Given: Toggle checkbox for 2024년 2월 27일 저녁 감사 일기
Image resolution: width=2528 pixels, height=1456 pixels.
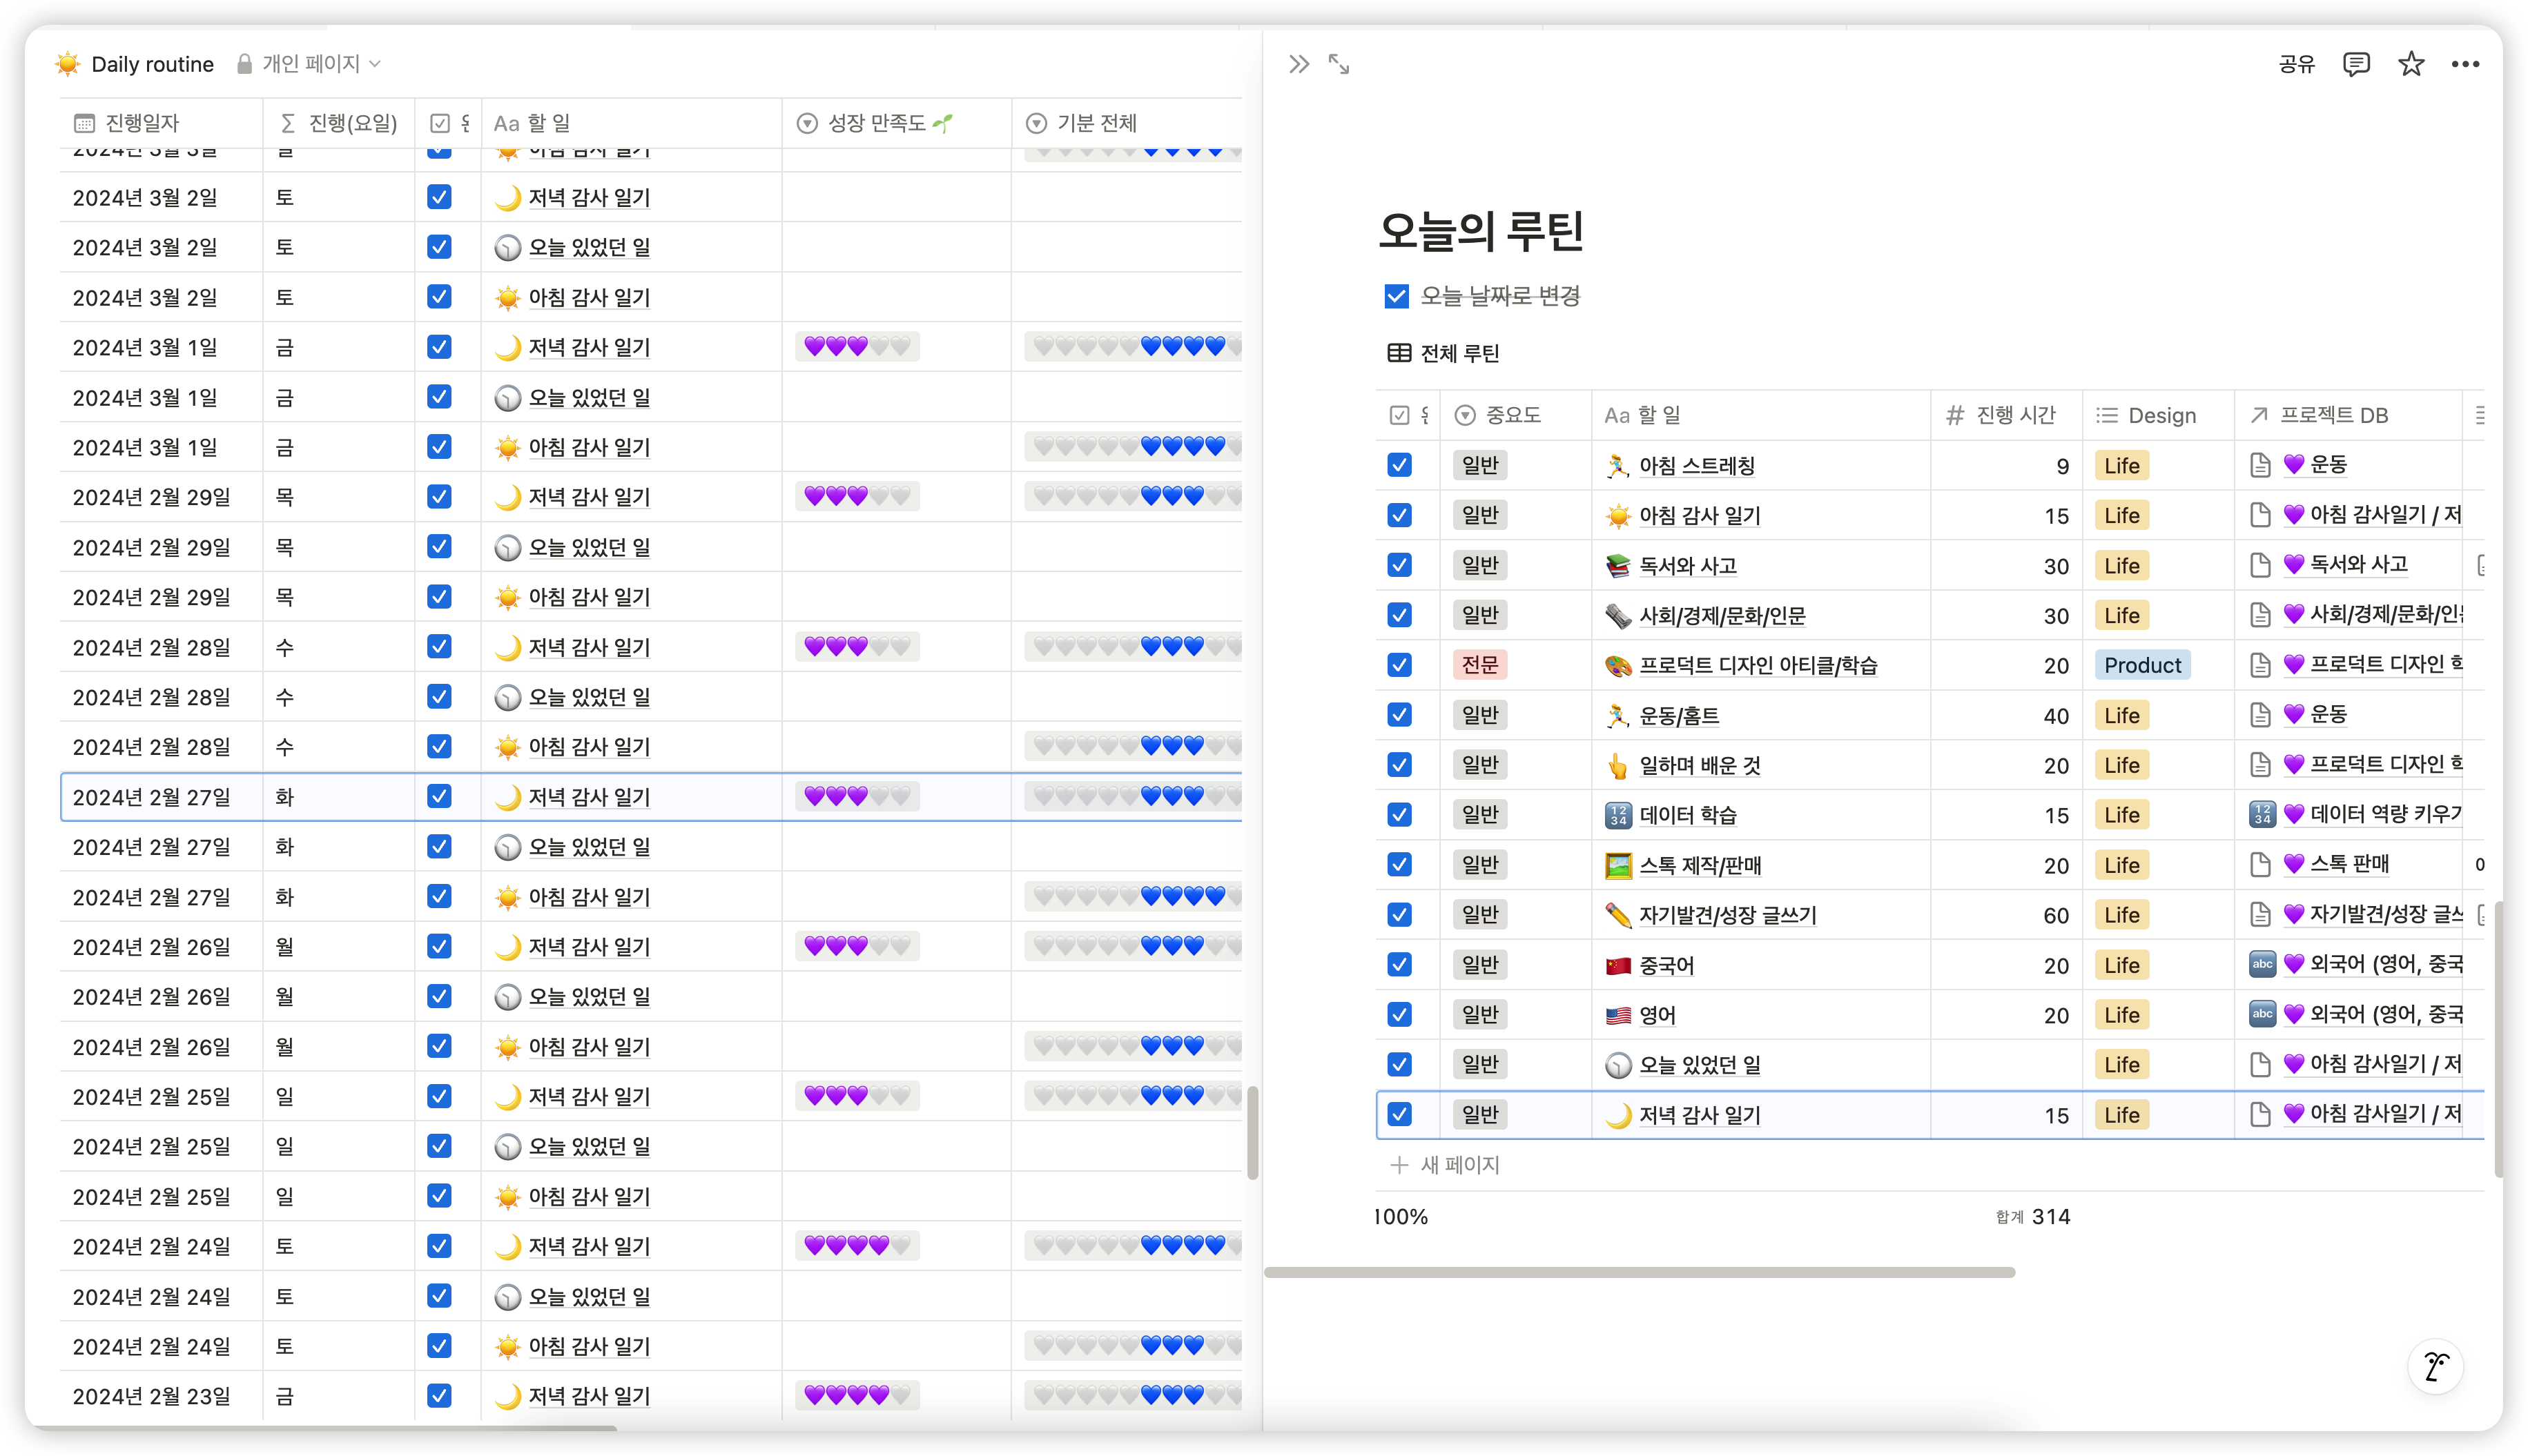Looking at the screenshot, I should (x=439, y=796).
